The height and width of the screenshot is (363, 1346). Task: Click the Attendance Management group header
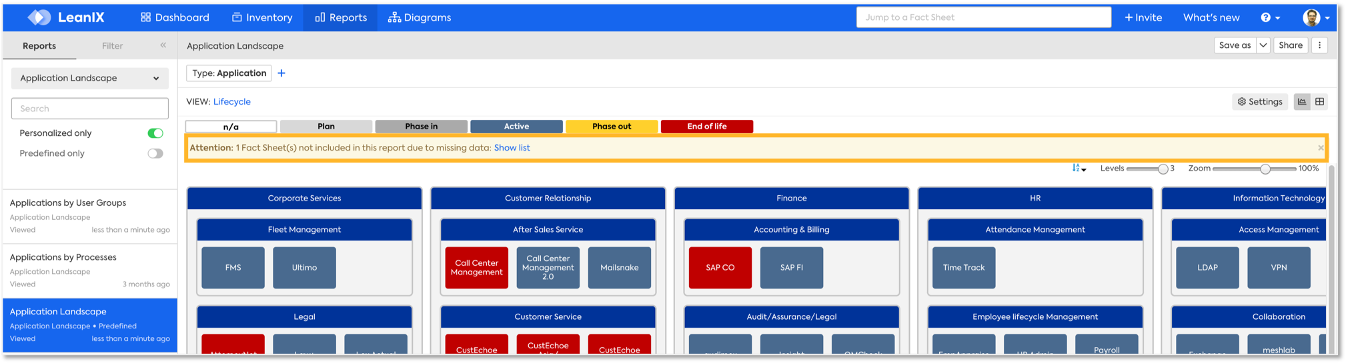coord(1035,230)
